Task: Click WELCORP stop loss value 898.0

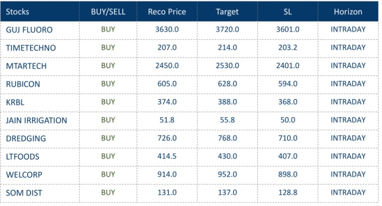Action: click(x=288, y=174)
